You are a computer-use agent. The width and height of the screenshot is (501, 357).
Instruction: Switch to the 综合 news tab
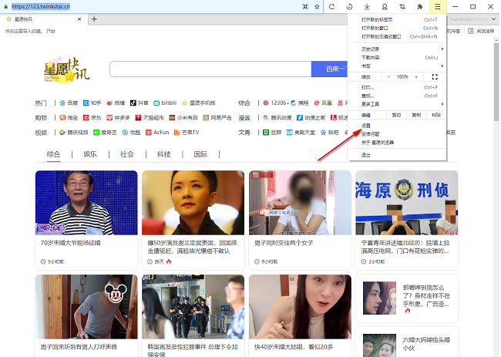tap(53, 154)
